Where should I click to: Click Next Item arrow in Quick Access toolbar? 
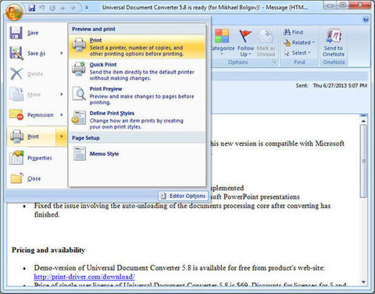[73, 8]
